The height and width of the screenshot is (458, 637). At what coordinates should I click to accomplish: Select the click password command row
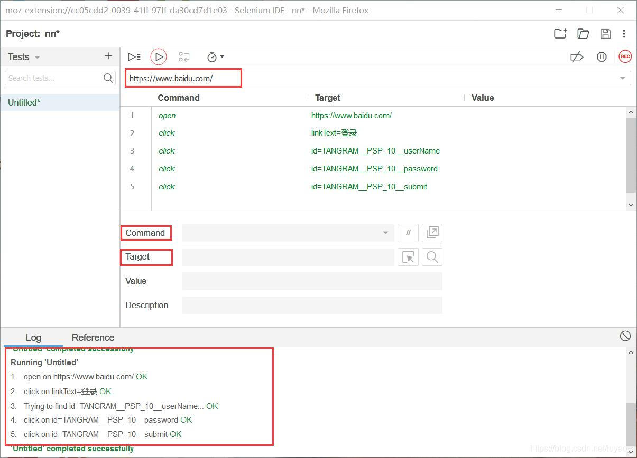[x=373, y=169]
